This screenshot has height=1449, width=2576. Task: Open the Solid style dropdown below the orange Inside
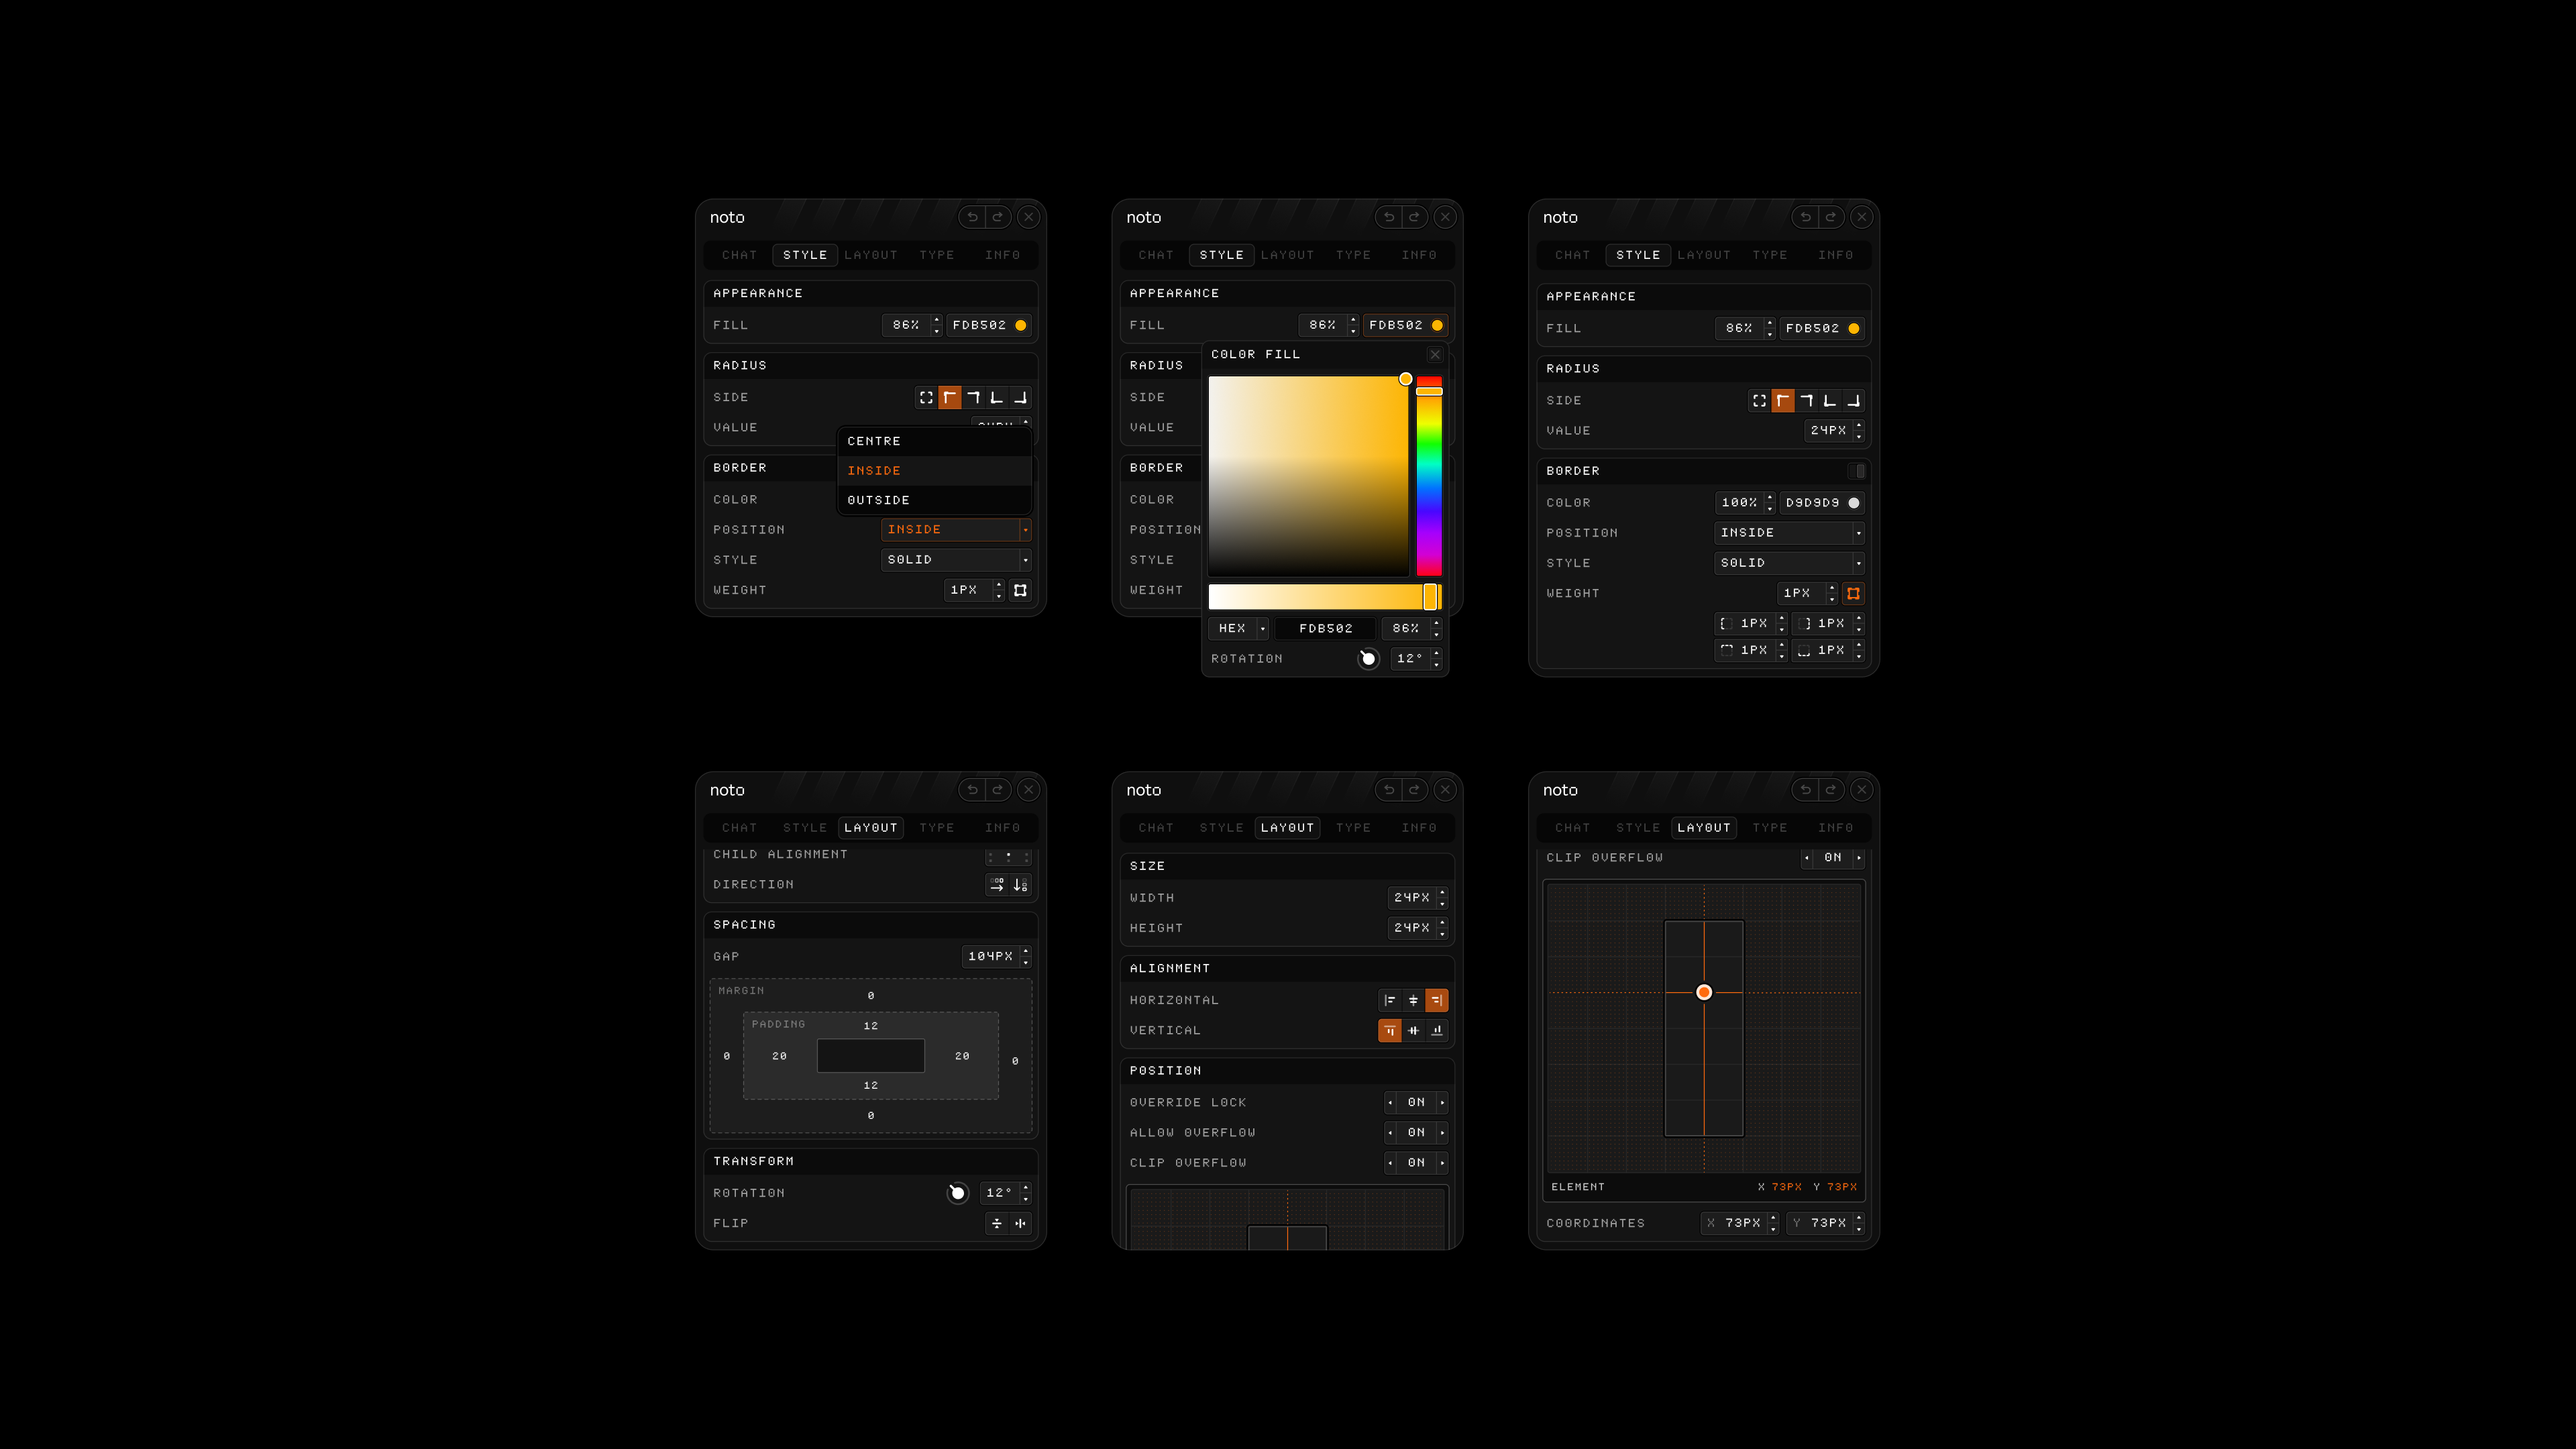click(956, 560)
